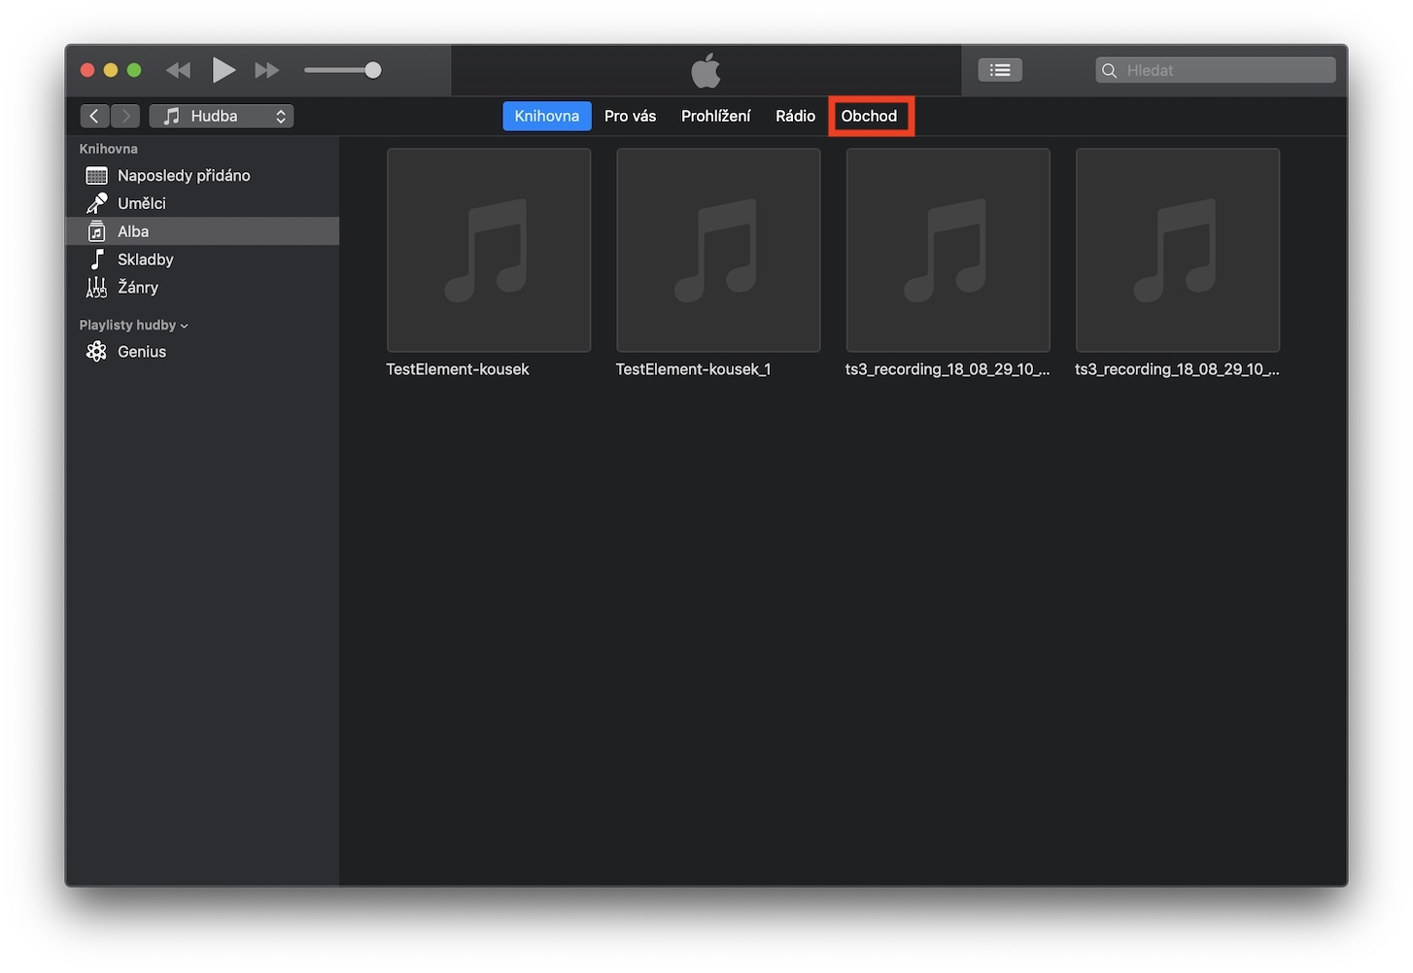1413x973 pixels.
Task: Select Alba in the sidebar
Action: 202,231
